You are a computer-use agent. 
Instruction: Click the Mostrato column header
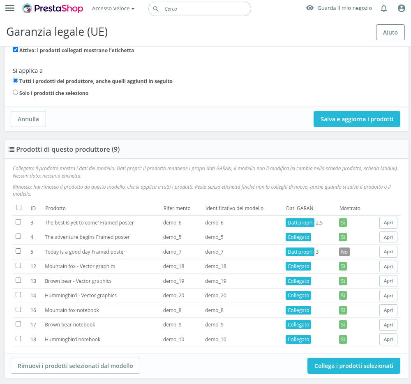click(x=350, y=208)
